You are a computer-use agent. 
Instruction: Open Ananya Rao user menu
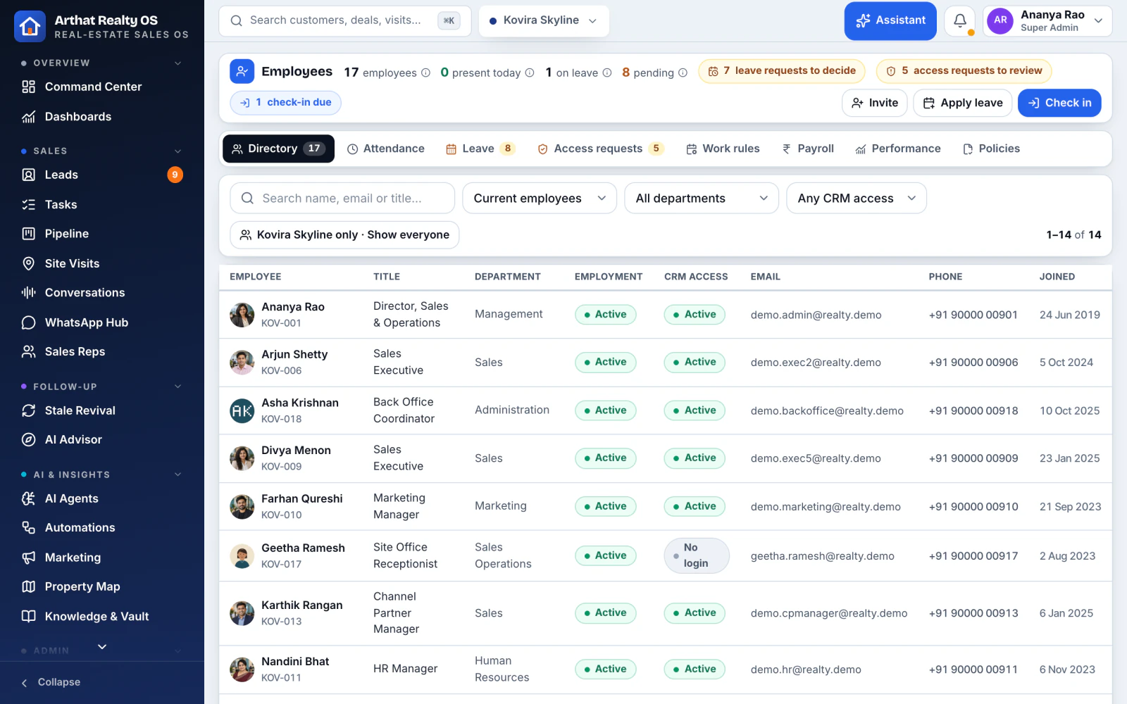[x=1047, y=21]
